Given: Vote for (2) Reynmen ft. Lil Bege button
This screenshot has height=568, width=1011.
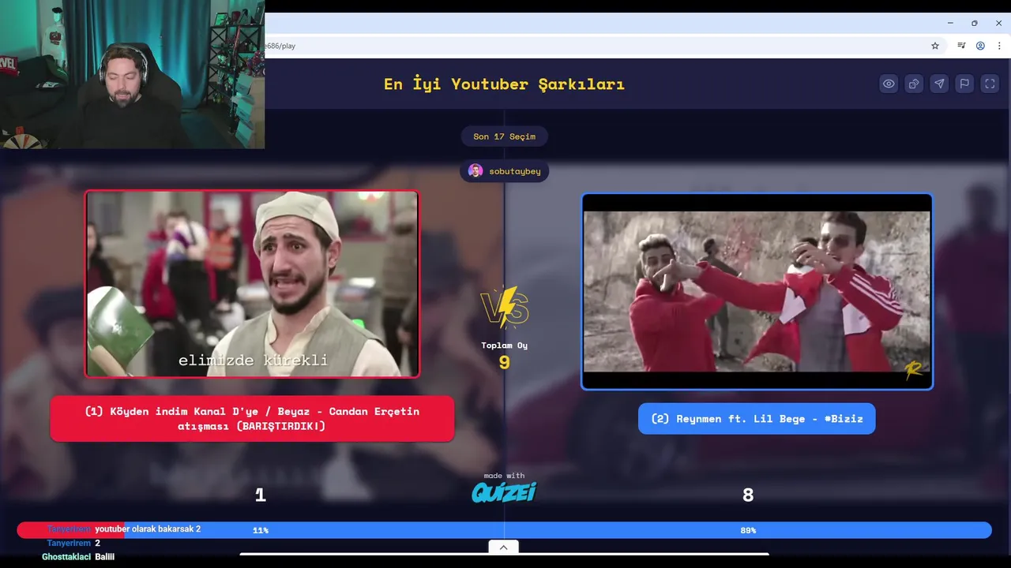Looking at the screenshot, I should point(757,418).
